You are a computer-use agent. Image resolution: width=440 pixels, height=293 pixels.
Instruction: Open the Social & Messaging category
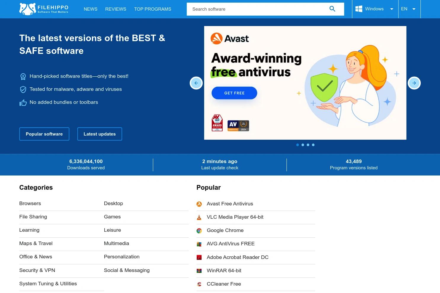(127, 271)
